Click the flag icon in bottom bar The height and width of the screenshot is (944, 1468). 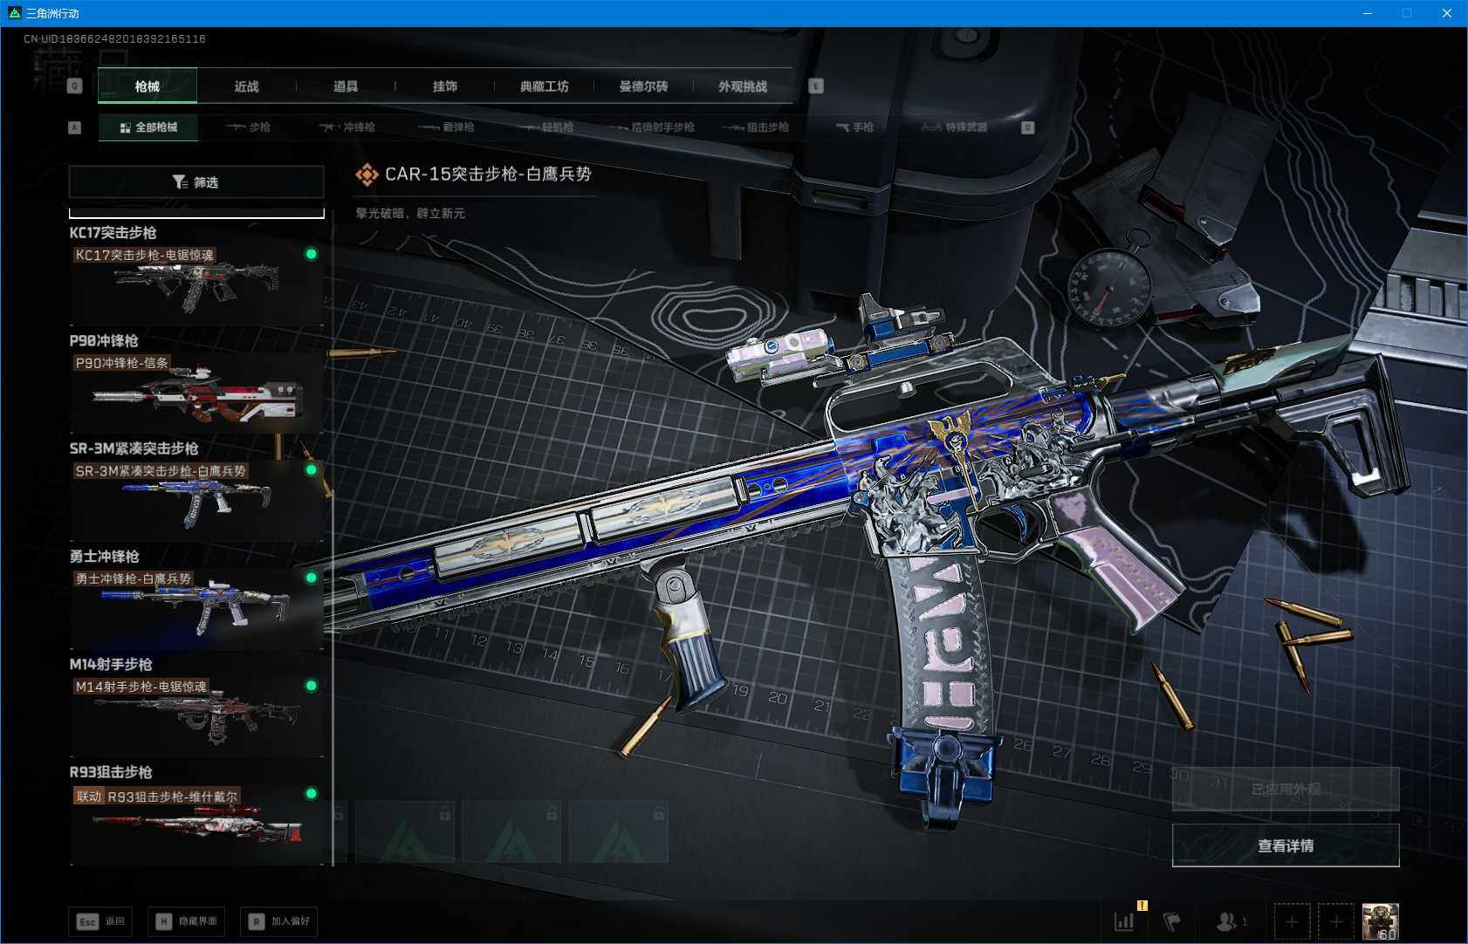1172,921
